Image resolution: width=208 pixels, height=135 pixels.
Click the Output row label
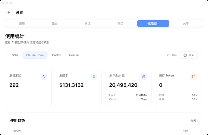[113, 99]
